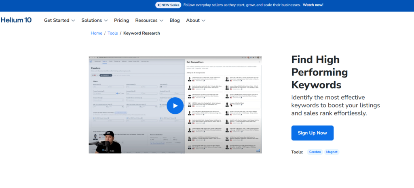Click the NEW Series badge
The width and height of the screenshot is (414, 188).
[x=168, y=5]
